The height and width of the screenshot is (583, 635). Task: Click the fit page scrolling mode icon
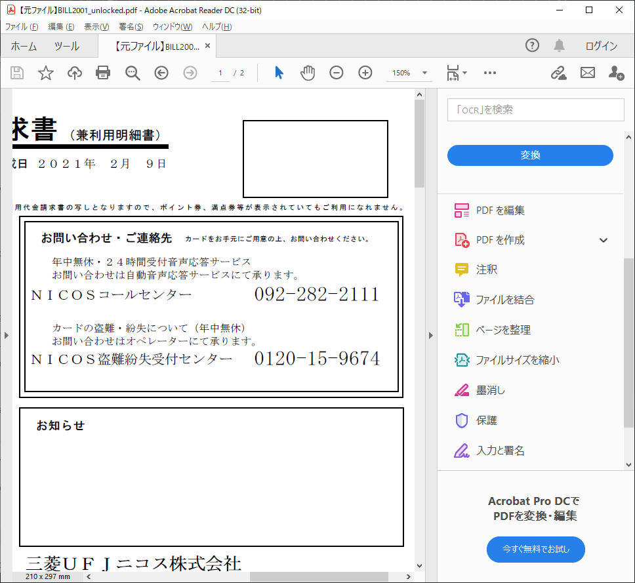coord(453,73)
